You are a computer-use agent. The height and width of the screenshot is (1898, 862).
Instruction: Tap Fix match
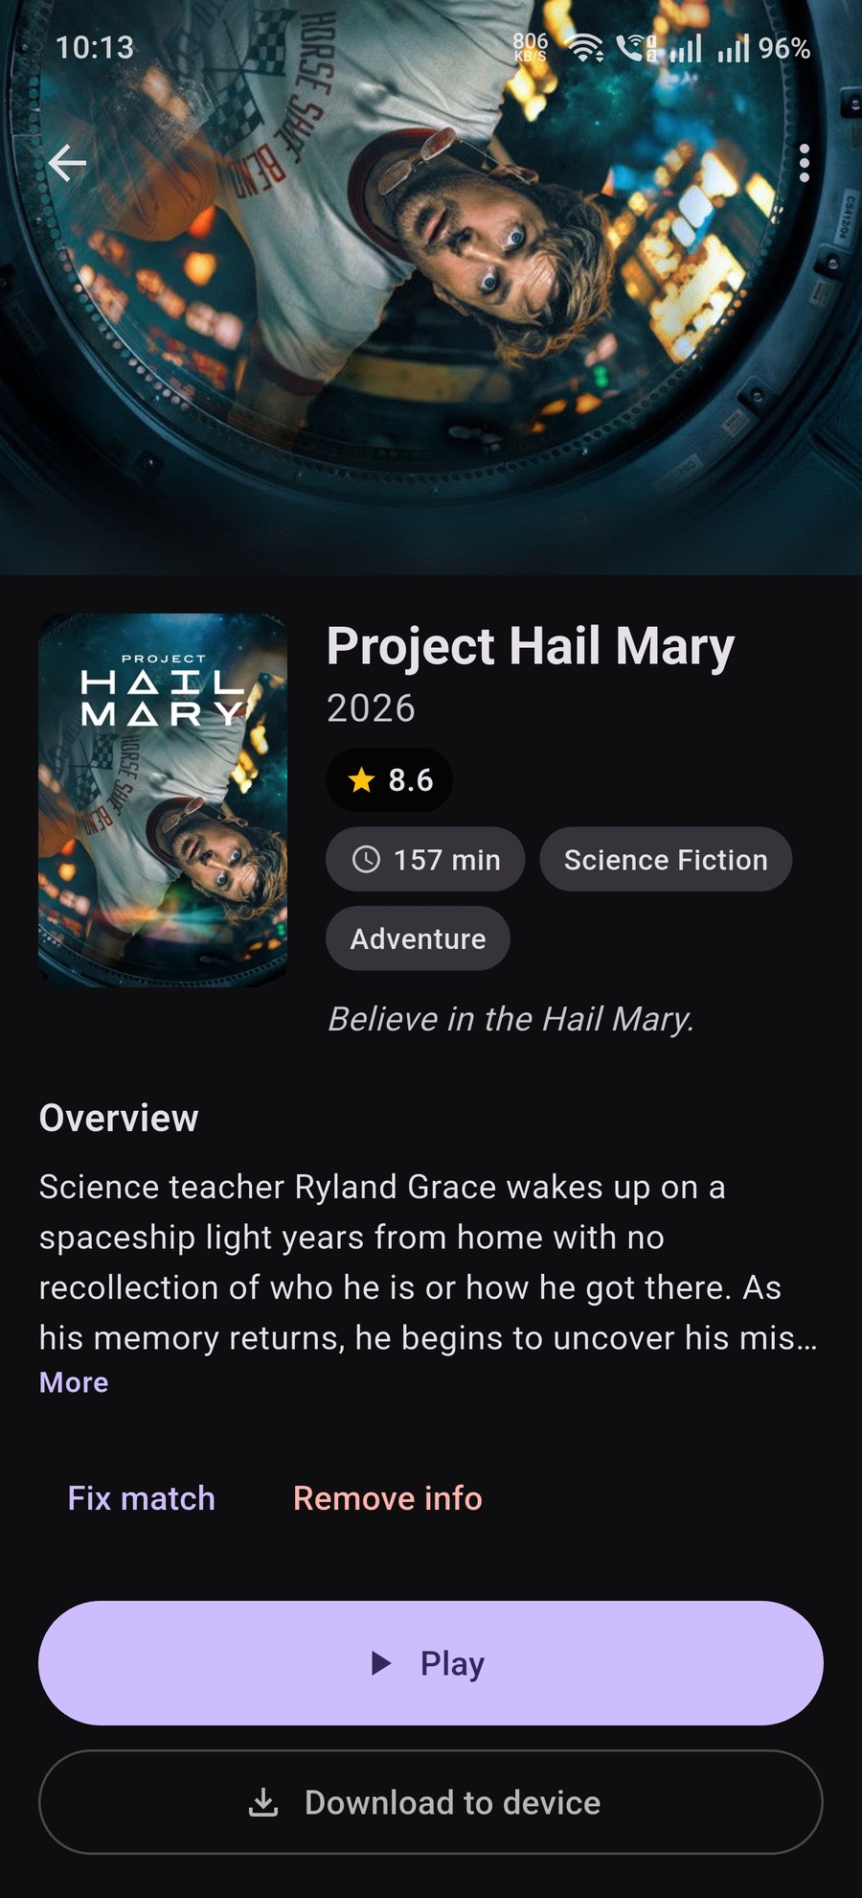pyautogui.click(x=142, y=1498)
